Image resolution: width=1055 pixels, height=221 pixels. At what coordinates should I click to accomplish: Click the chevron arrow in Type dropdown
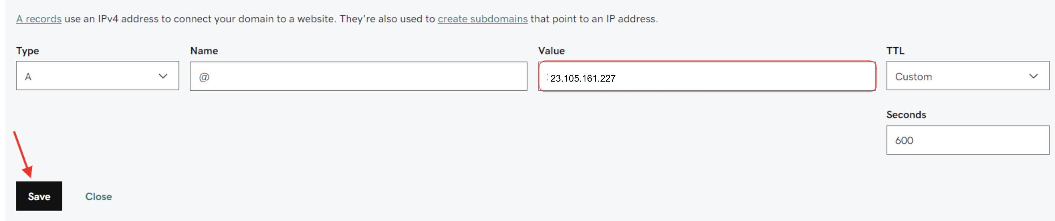(x=163, y=76)
